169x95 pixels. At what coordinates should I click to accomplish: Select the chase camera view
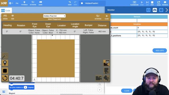click(98, 78)
